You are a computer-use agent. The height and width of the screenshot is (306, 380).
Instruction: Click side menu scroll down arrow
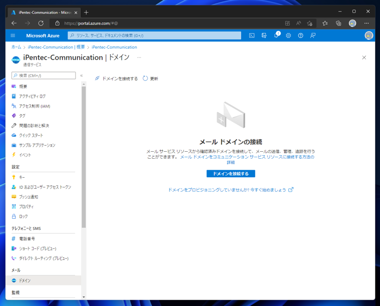(84, 297)
